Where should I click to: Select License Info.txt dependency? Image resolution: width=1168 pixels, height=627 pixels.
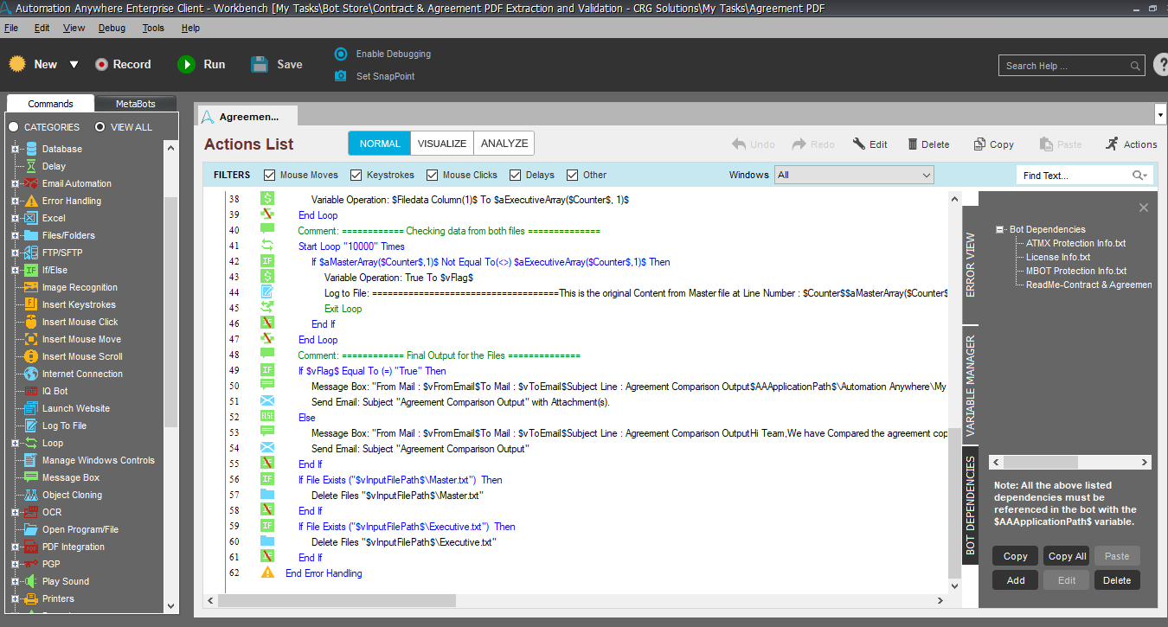click(x=1058, y=257)
